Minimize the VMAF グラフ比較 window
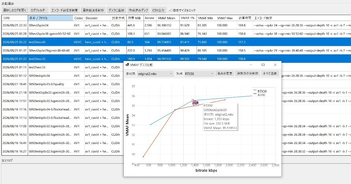The width and height of the screenshot is (351, 184). [x=251, y=65]
